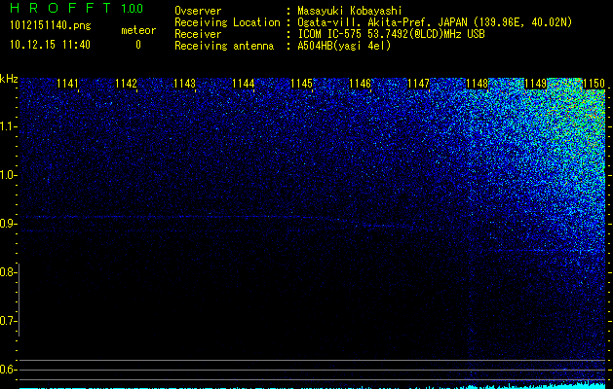Click the 1149 time marker
613x389 pixels.
point(535,84)
